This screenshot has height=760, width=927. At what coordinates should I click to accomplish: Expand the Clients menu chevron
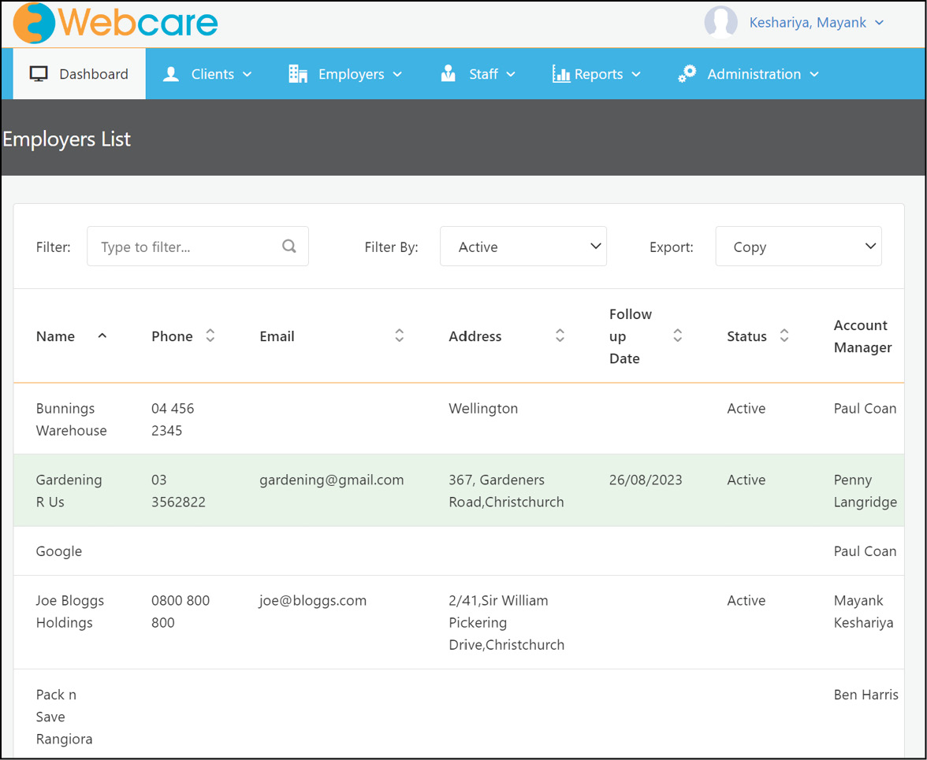pyautogui.click(x=248, y=74)
